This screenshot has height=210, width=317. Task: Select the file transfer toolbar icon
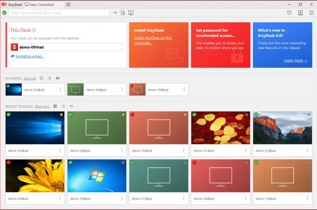[122, 12]
